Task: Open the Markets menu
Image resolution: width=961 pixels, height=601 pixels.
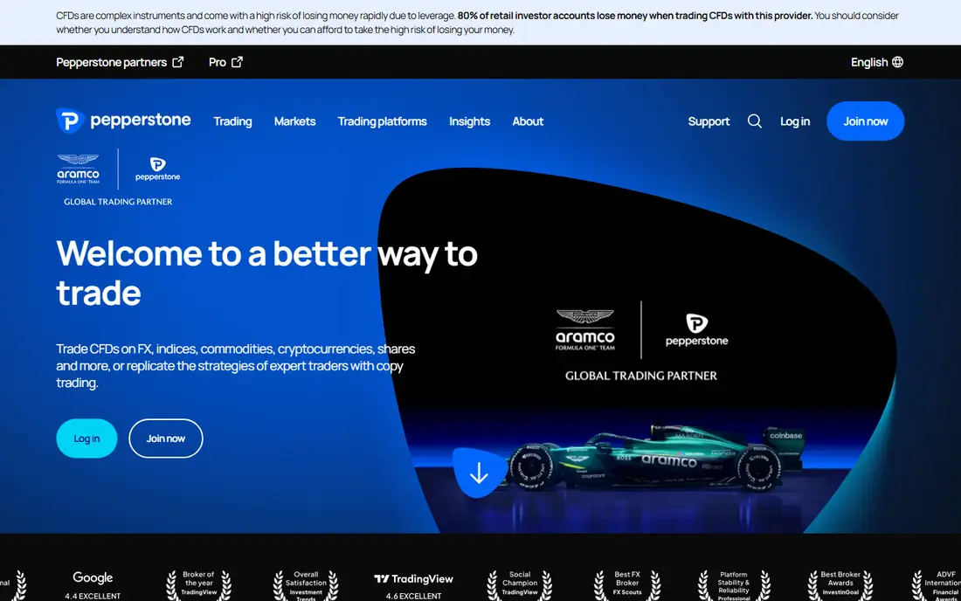Action: pyautogui.click(x=294, y=121)
